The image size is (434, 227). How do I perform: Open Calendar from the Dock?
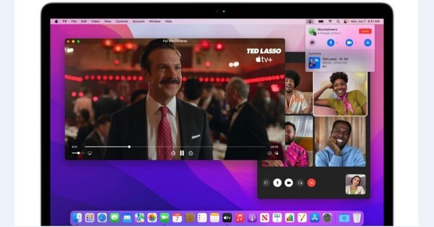pyautogui.click(x=177, y=218)
